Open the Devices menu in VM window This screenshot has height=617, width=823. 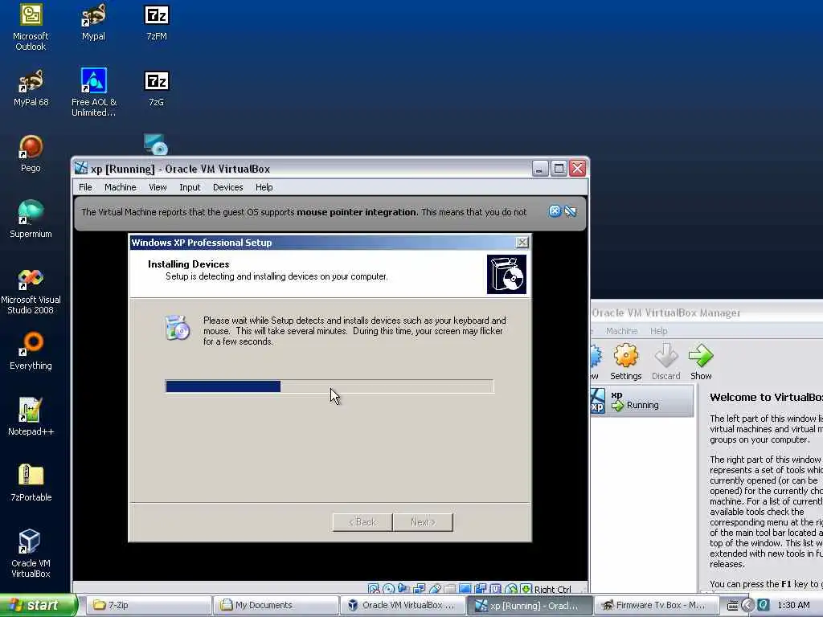(227, 187)
